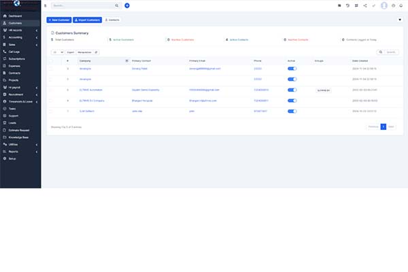The height and width of the screenshot is (272, 408).
Task: Click the clock timer icon in top bar
Action: (x=393, y=5)
